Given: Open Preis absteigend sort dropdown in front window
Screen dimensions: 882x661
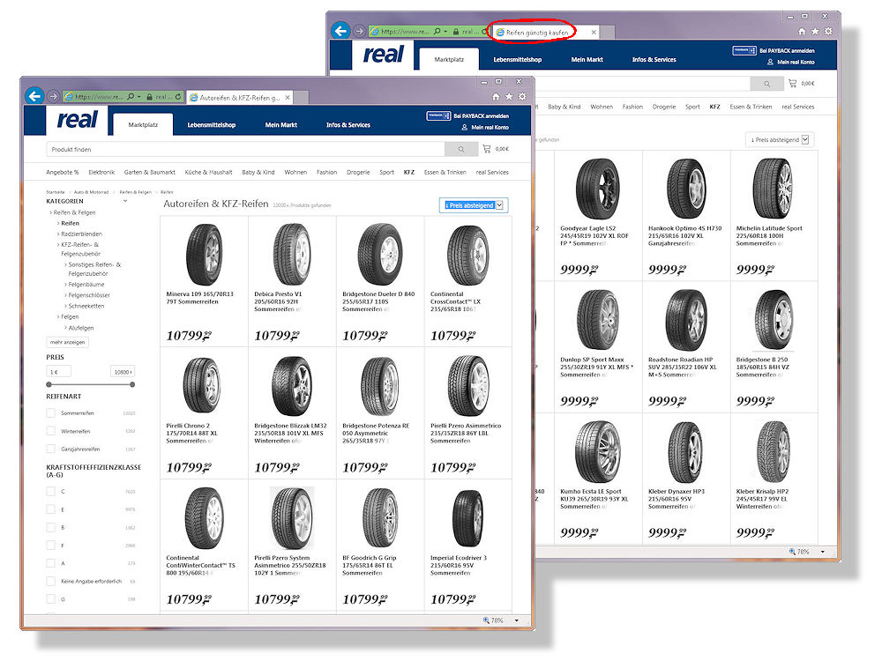Looking at the screenshot, I should (x=474, y=205).
